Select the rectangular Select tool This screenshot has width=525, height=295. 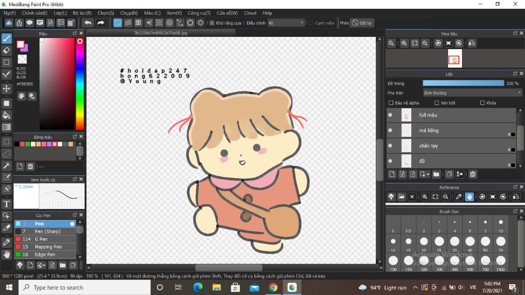[7, 142]
